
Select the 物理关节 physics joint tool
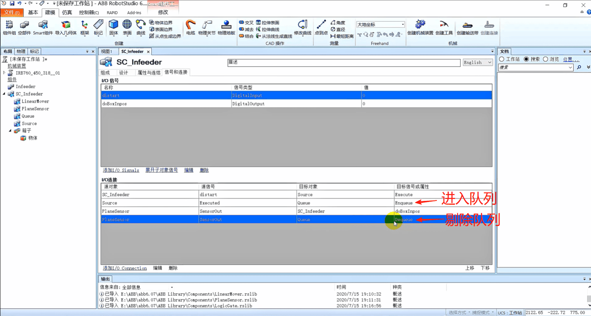tap(206, 28)
